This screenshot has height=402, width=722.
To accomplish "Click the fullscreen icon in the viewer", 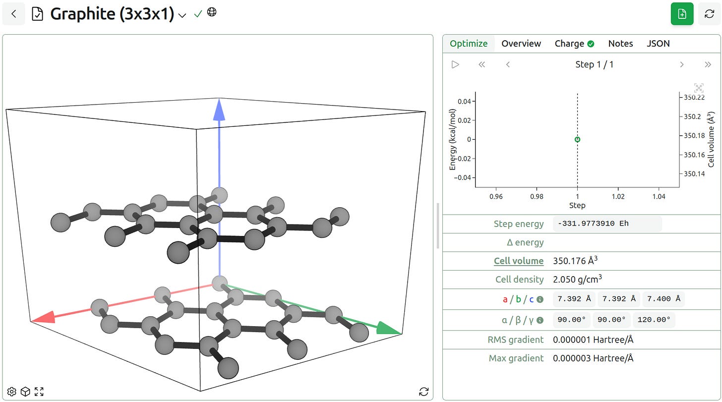I will pyautogui.click(x=39, y=392).
